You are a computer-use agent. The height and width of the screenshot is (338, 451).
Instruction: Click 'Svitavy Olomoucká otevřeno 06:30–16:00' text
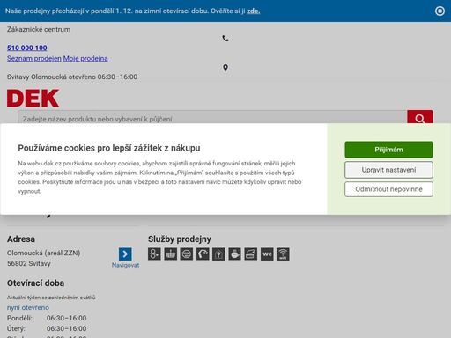tap(72, 77)
